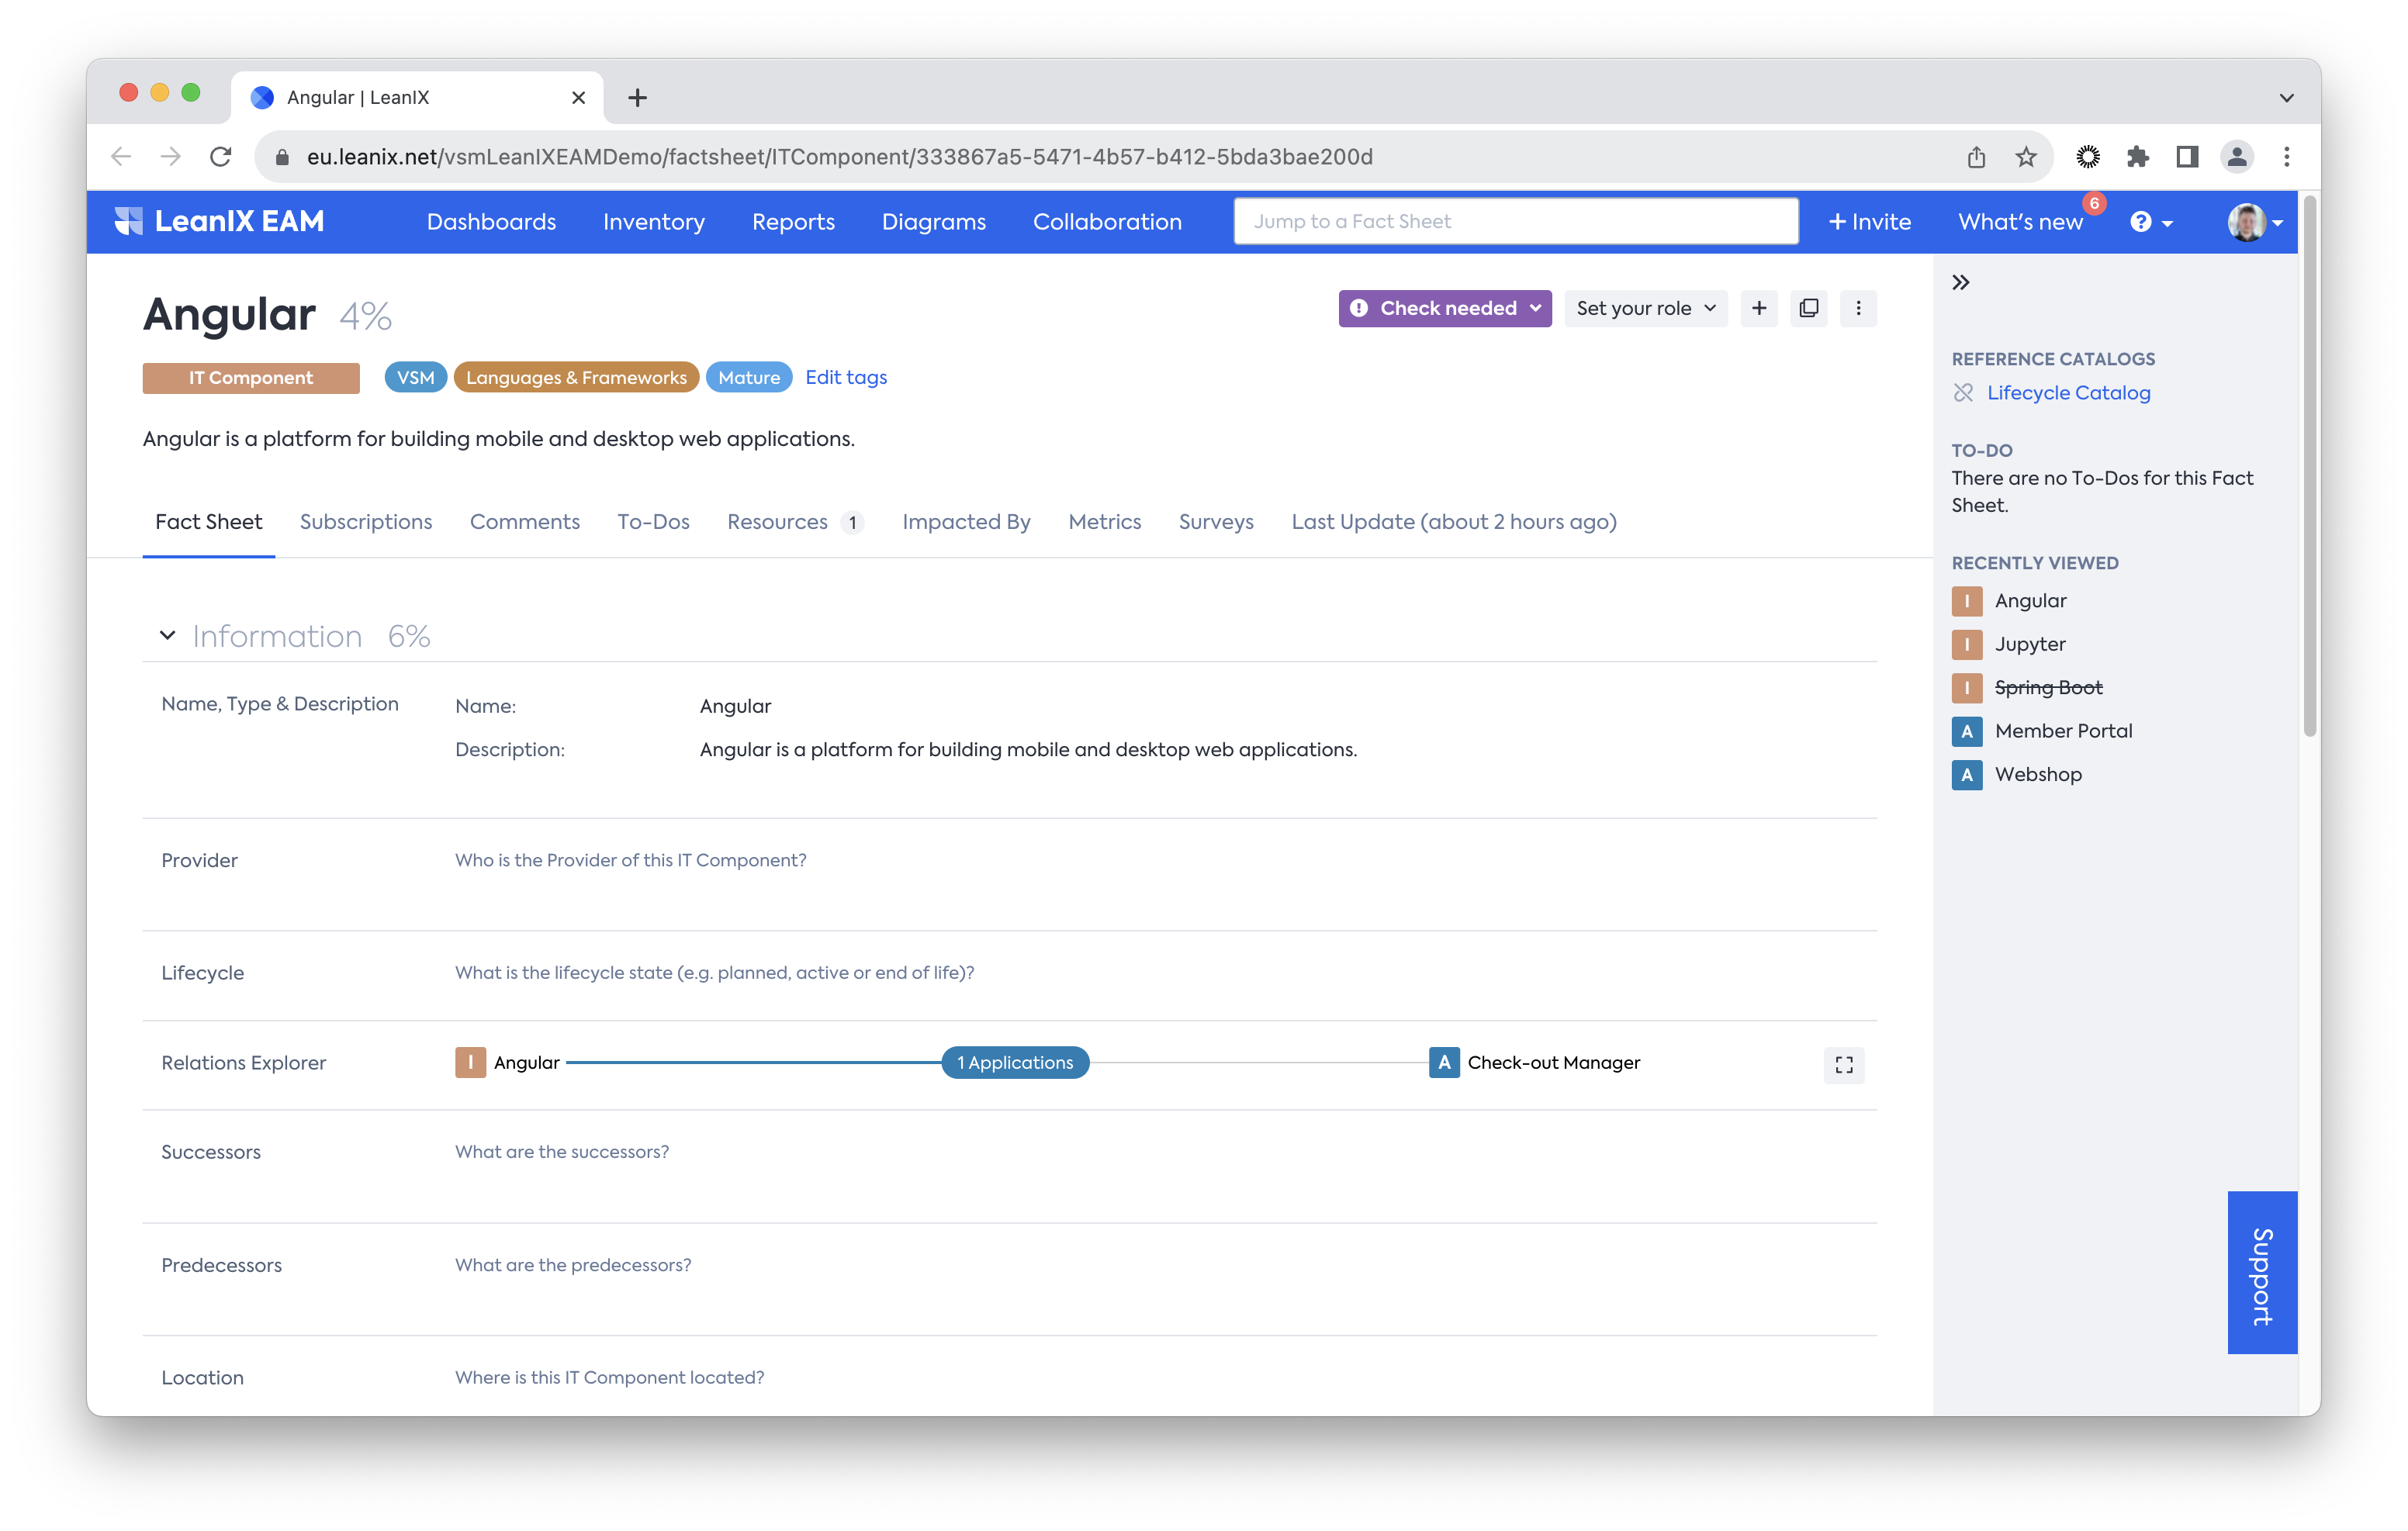This screenshot has height=1531, width=2408.
Task: Open the three-dot more actions menu
Action: click(x=1858, y=308)
